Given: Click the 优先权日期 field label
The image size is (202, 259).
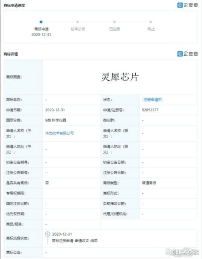Looking at the screenshot, I should pos(16,214).
